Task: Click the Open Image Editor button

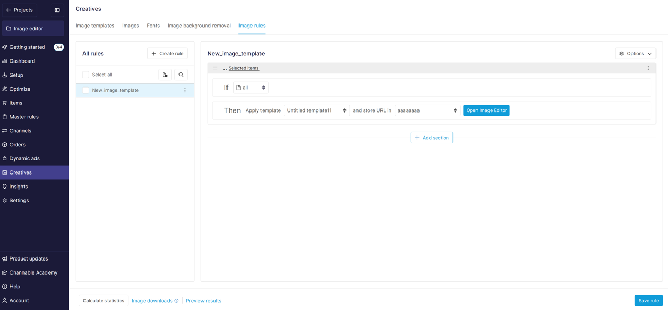Action: pyautogui.click(x=486, y=110)
